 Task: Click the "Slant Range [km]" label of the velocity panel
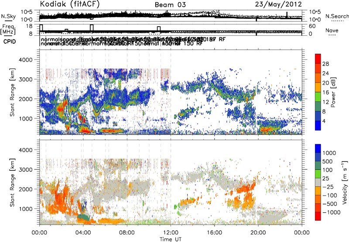tap(12, 183)
